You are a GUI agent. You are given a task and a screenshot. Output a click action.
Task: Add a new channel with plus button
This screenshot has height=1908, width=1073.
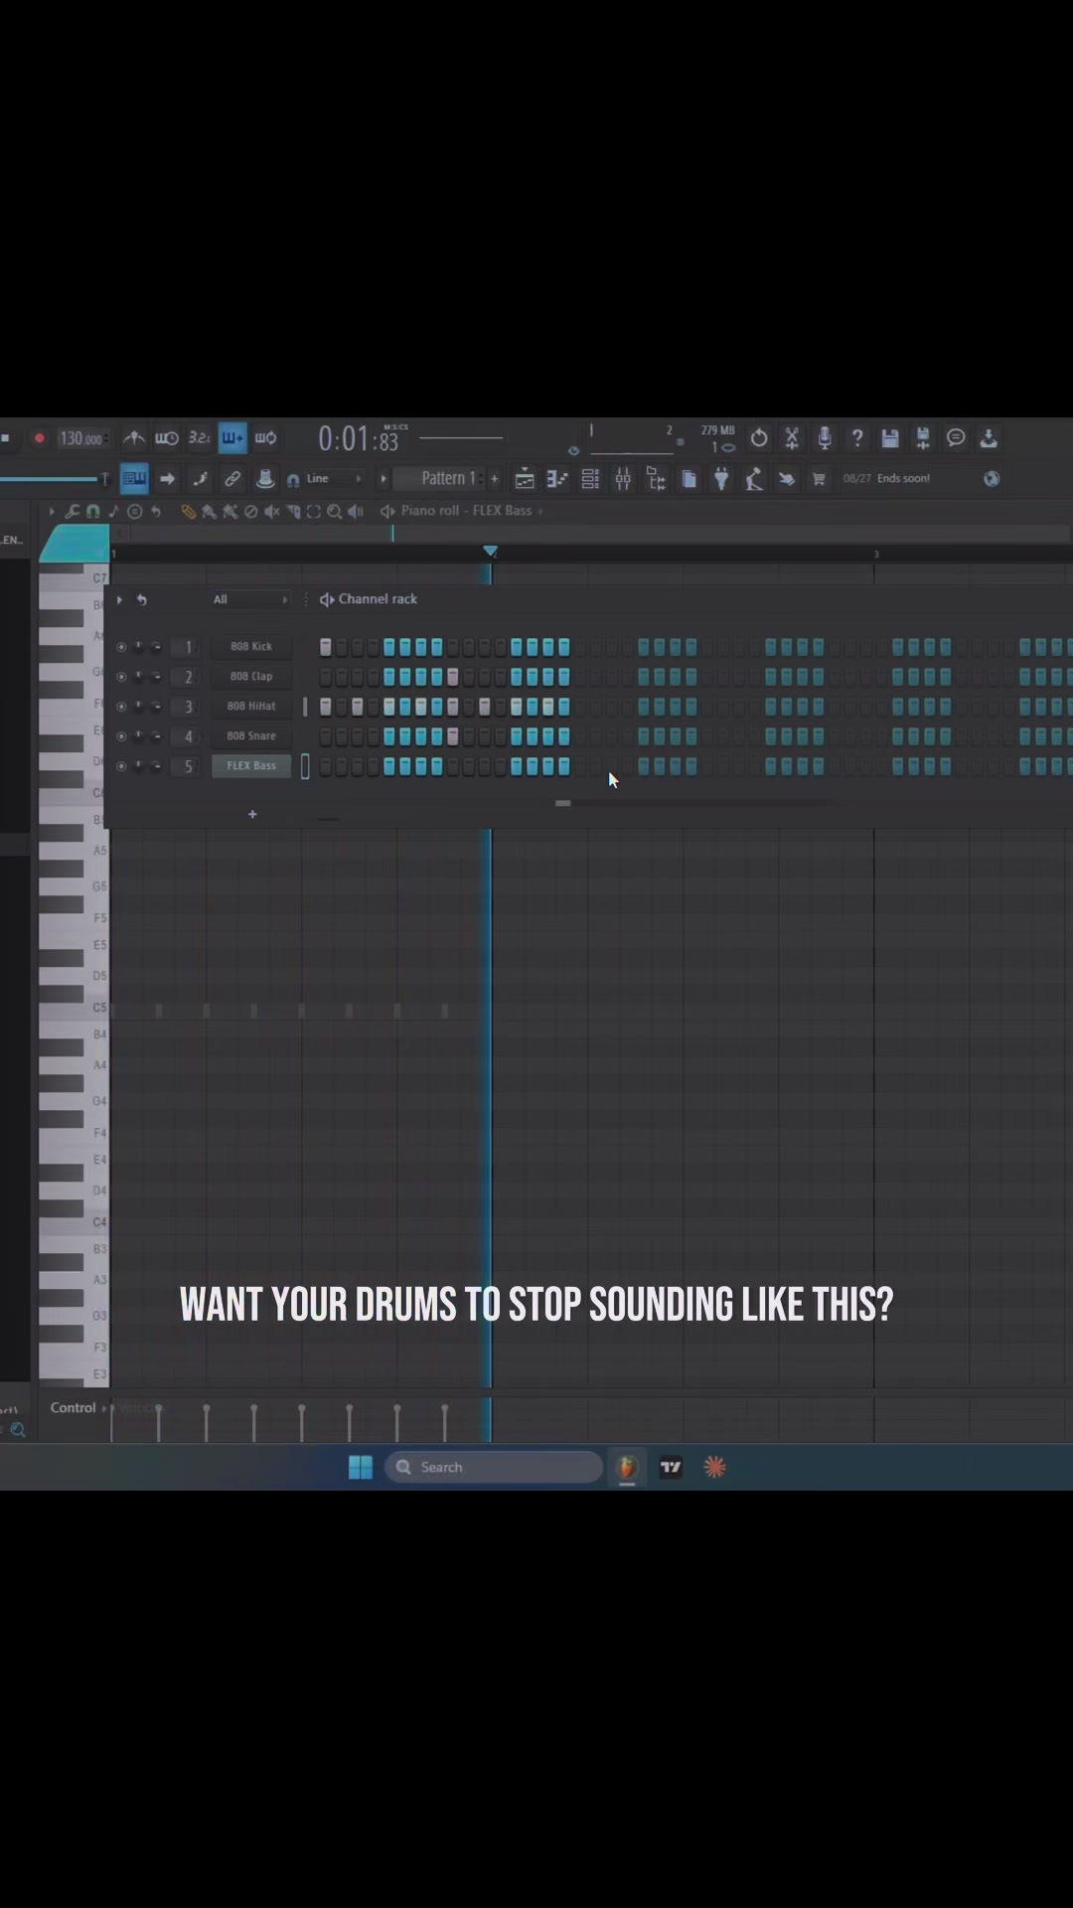tap(252, 814)
